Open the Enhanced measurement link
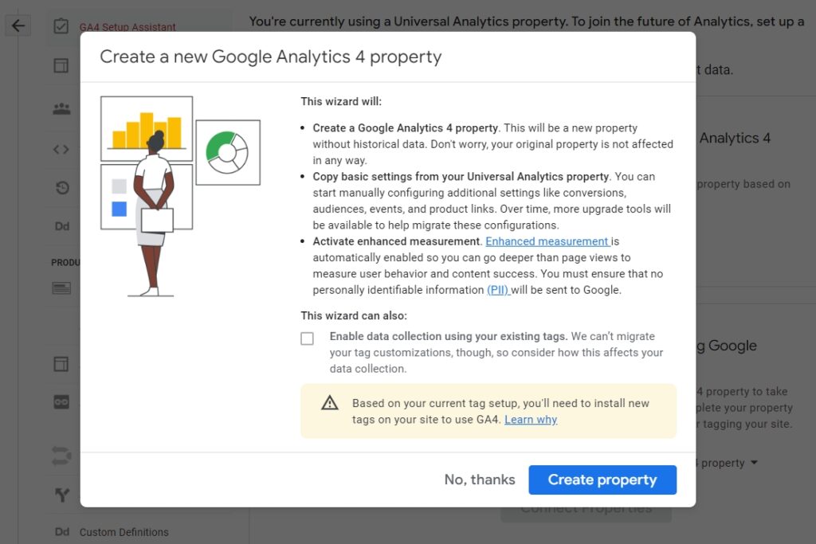816x544 pixels. coord(547,241)
